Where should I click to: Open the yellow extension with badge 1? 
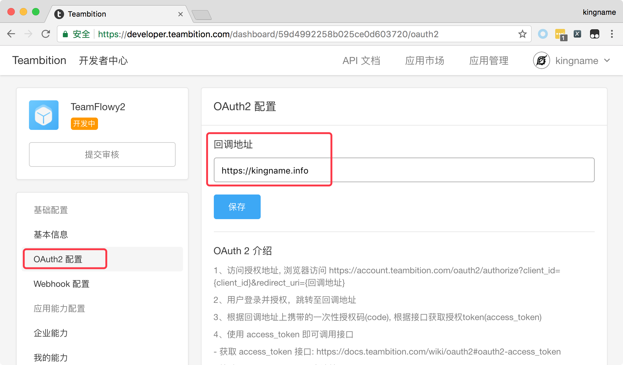click(560, 34)
